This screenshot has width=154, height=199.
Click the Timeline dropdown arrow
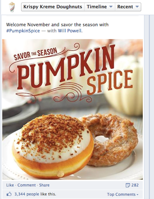pos(111,7)
